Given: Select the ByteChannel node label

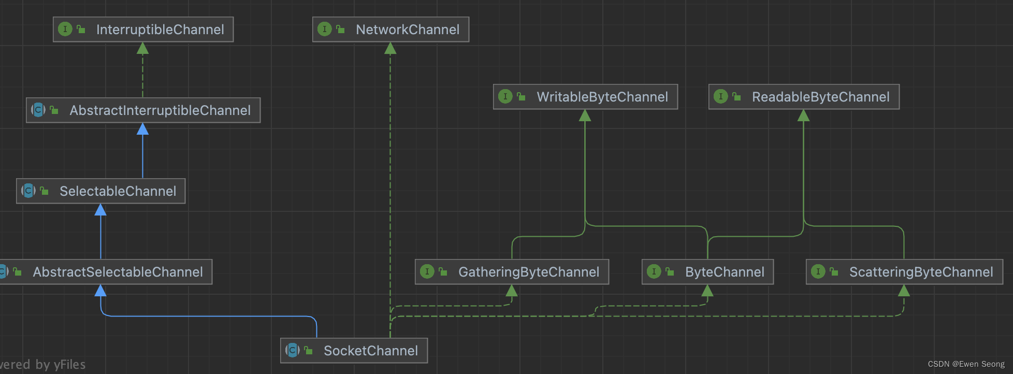Looking at the screenshot, I should click(725, 272).
